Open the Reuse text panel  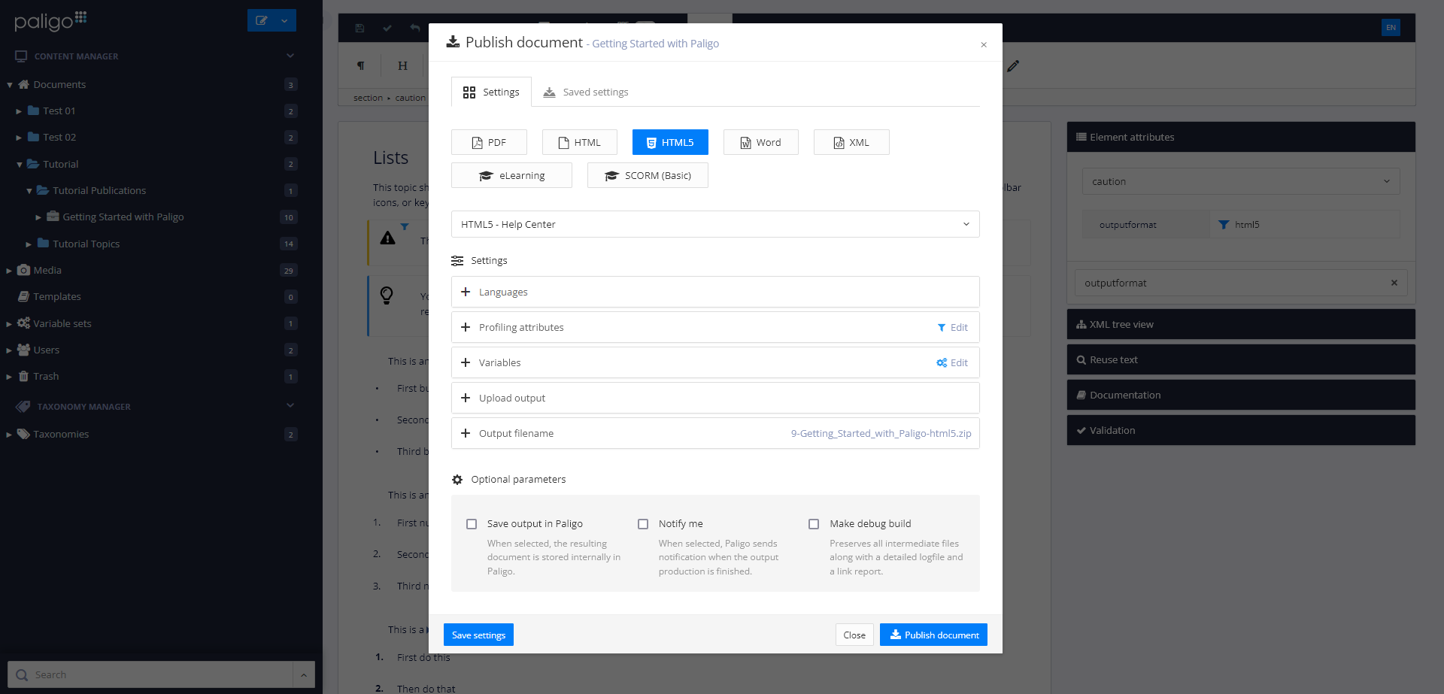point(1241,359)
